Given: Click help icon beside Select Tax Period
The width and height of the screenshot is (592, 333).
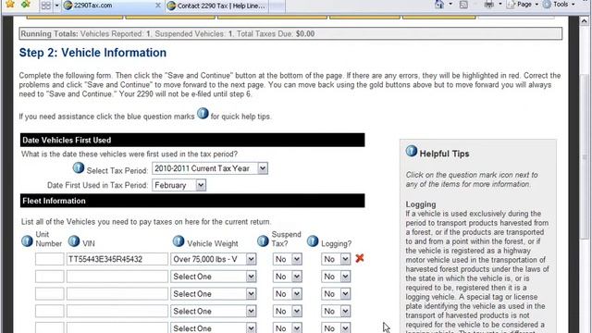Looking at the screenshot, I should (78, 167).
